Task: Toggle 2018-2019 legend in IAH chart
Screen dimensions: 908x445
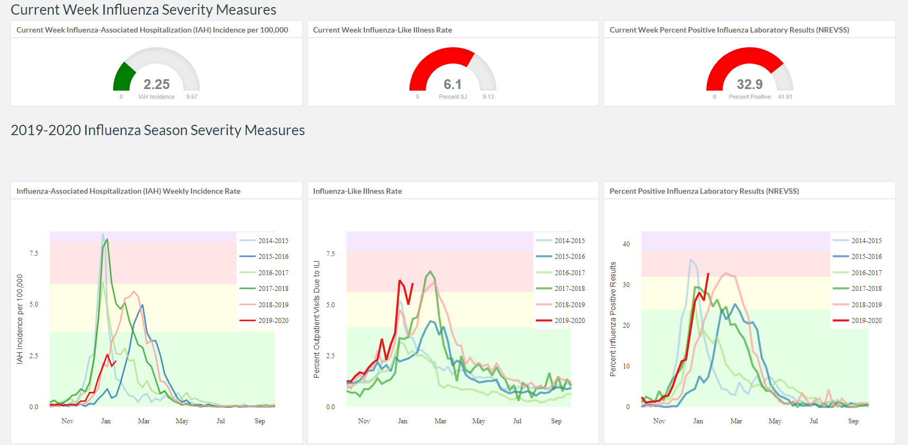Action: [x=264, y=304]
